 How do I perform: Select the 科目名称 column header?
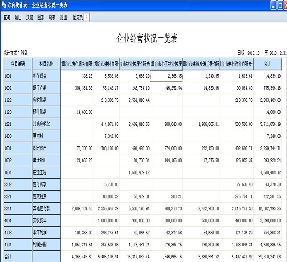click(46, 64)
